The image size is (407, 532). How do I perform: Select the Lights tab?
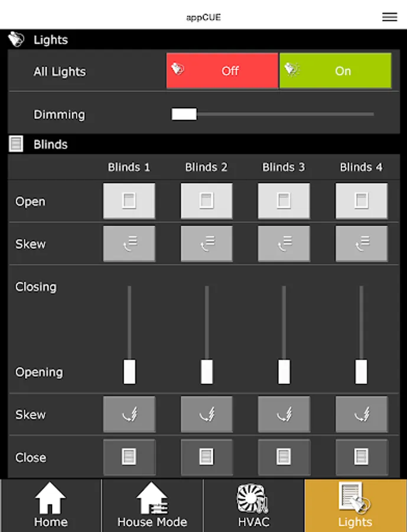pos(355,505)
